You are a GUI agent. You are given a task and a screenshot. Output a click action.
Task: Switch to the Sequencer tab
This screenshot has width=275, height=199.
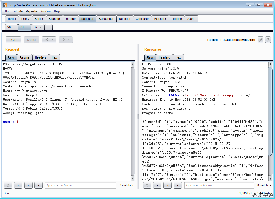pos(106,19)
